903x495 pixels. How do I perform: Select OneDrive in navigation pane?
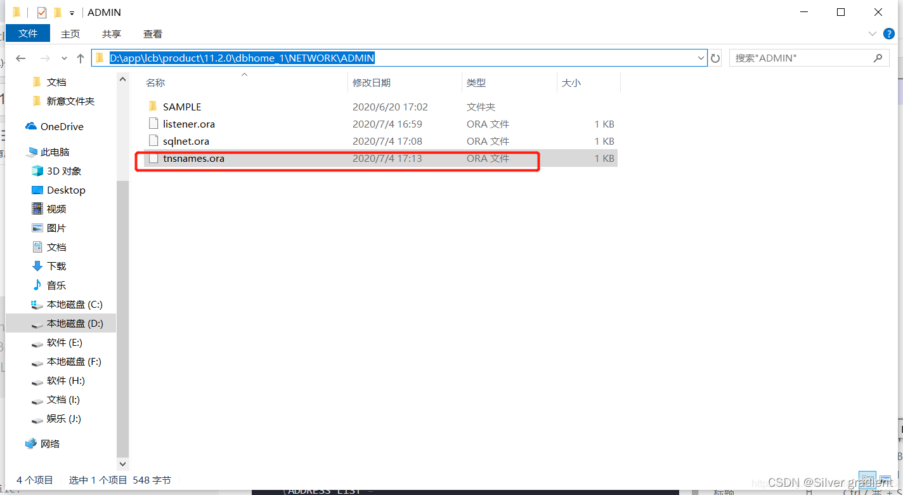(x=62, y=127)
